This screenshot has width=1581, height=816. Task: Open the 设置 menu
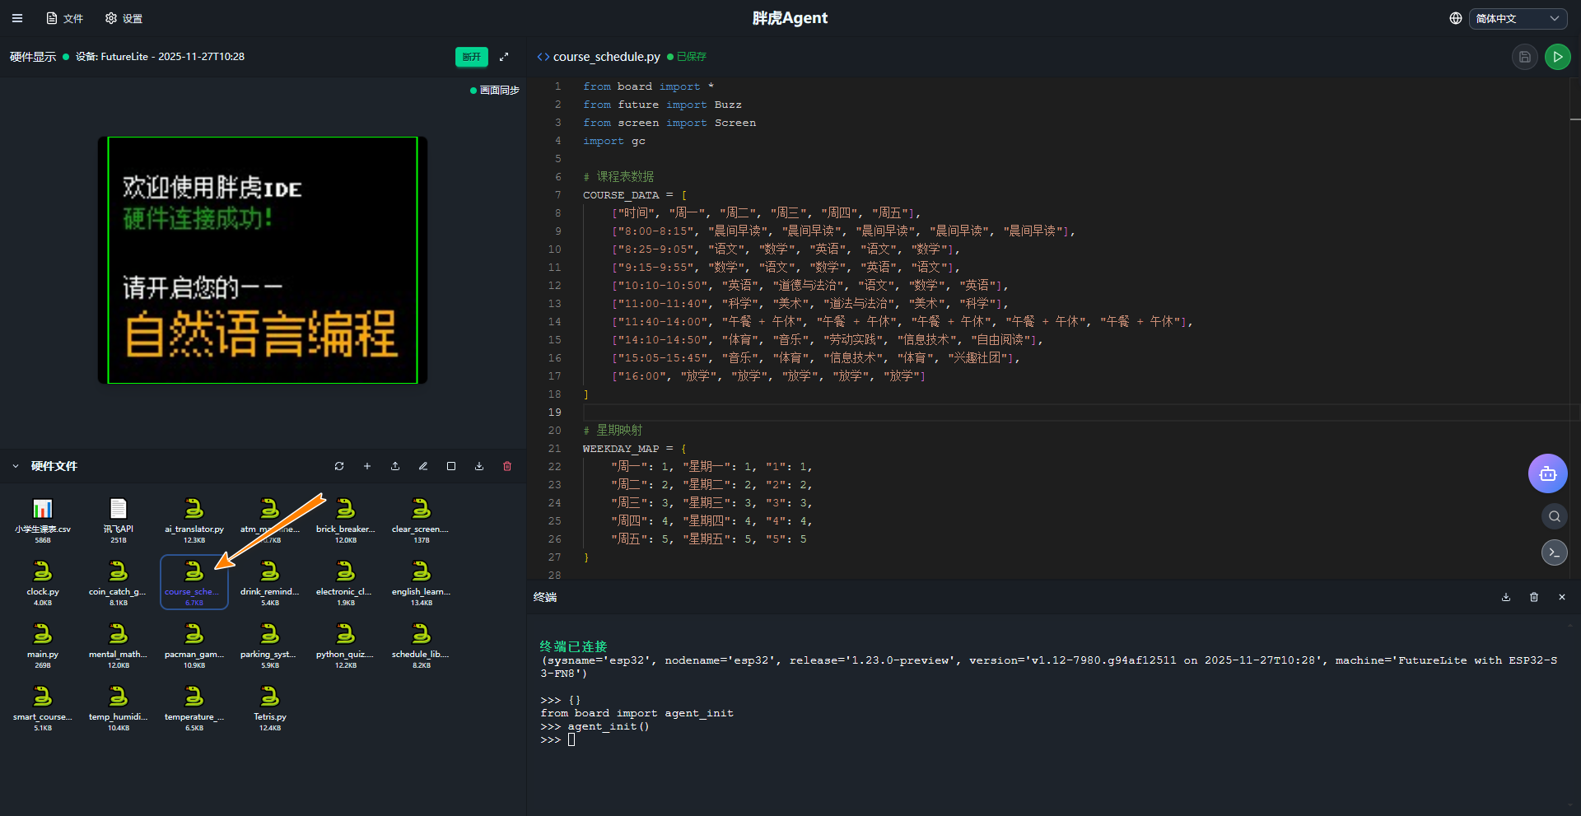point(124,18)
